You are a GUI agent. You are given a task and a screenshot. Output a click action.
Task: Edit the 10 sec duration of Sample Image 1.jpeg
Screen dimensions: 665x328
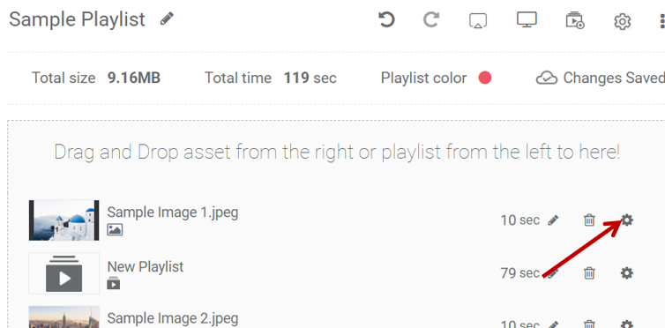click(553, 220)
